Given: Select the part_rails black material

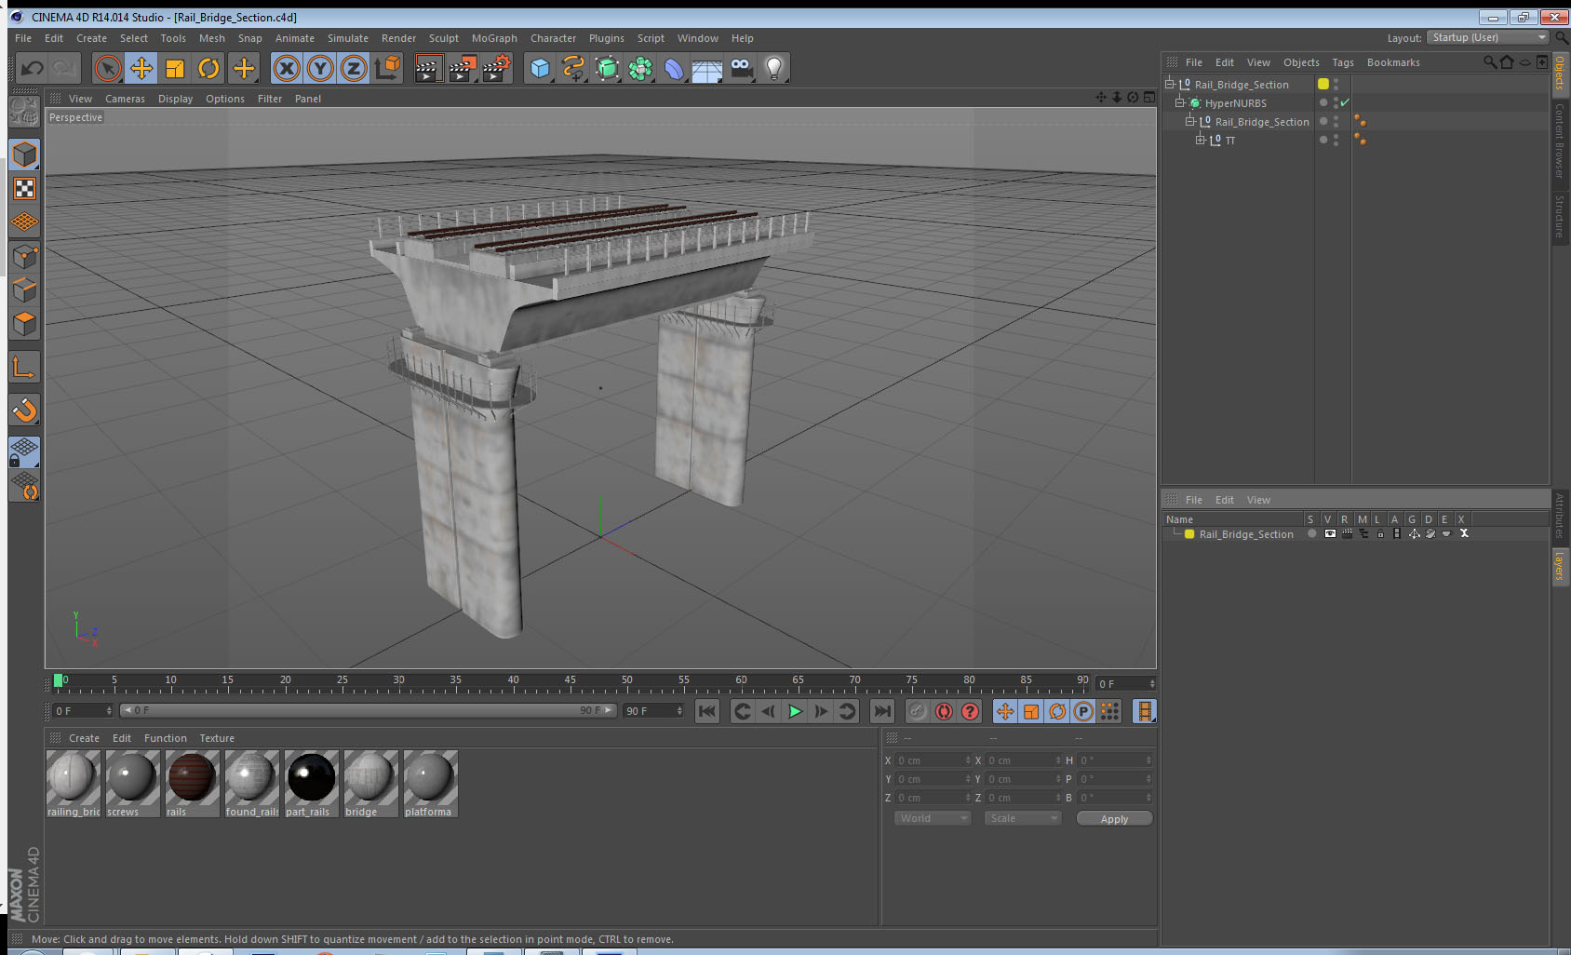Looking at the screenshot, I should pyautogui.click(x=311, y=784).
